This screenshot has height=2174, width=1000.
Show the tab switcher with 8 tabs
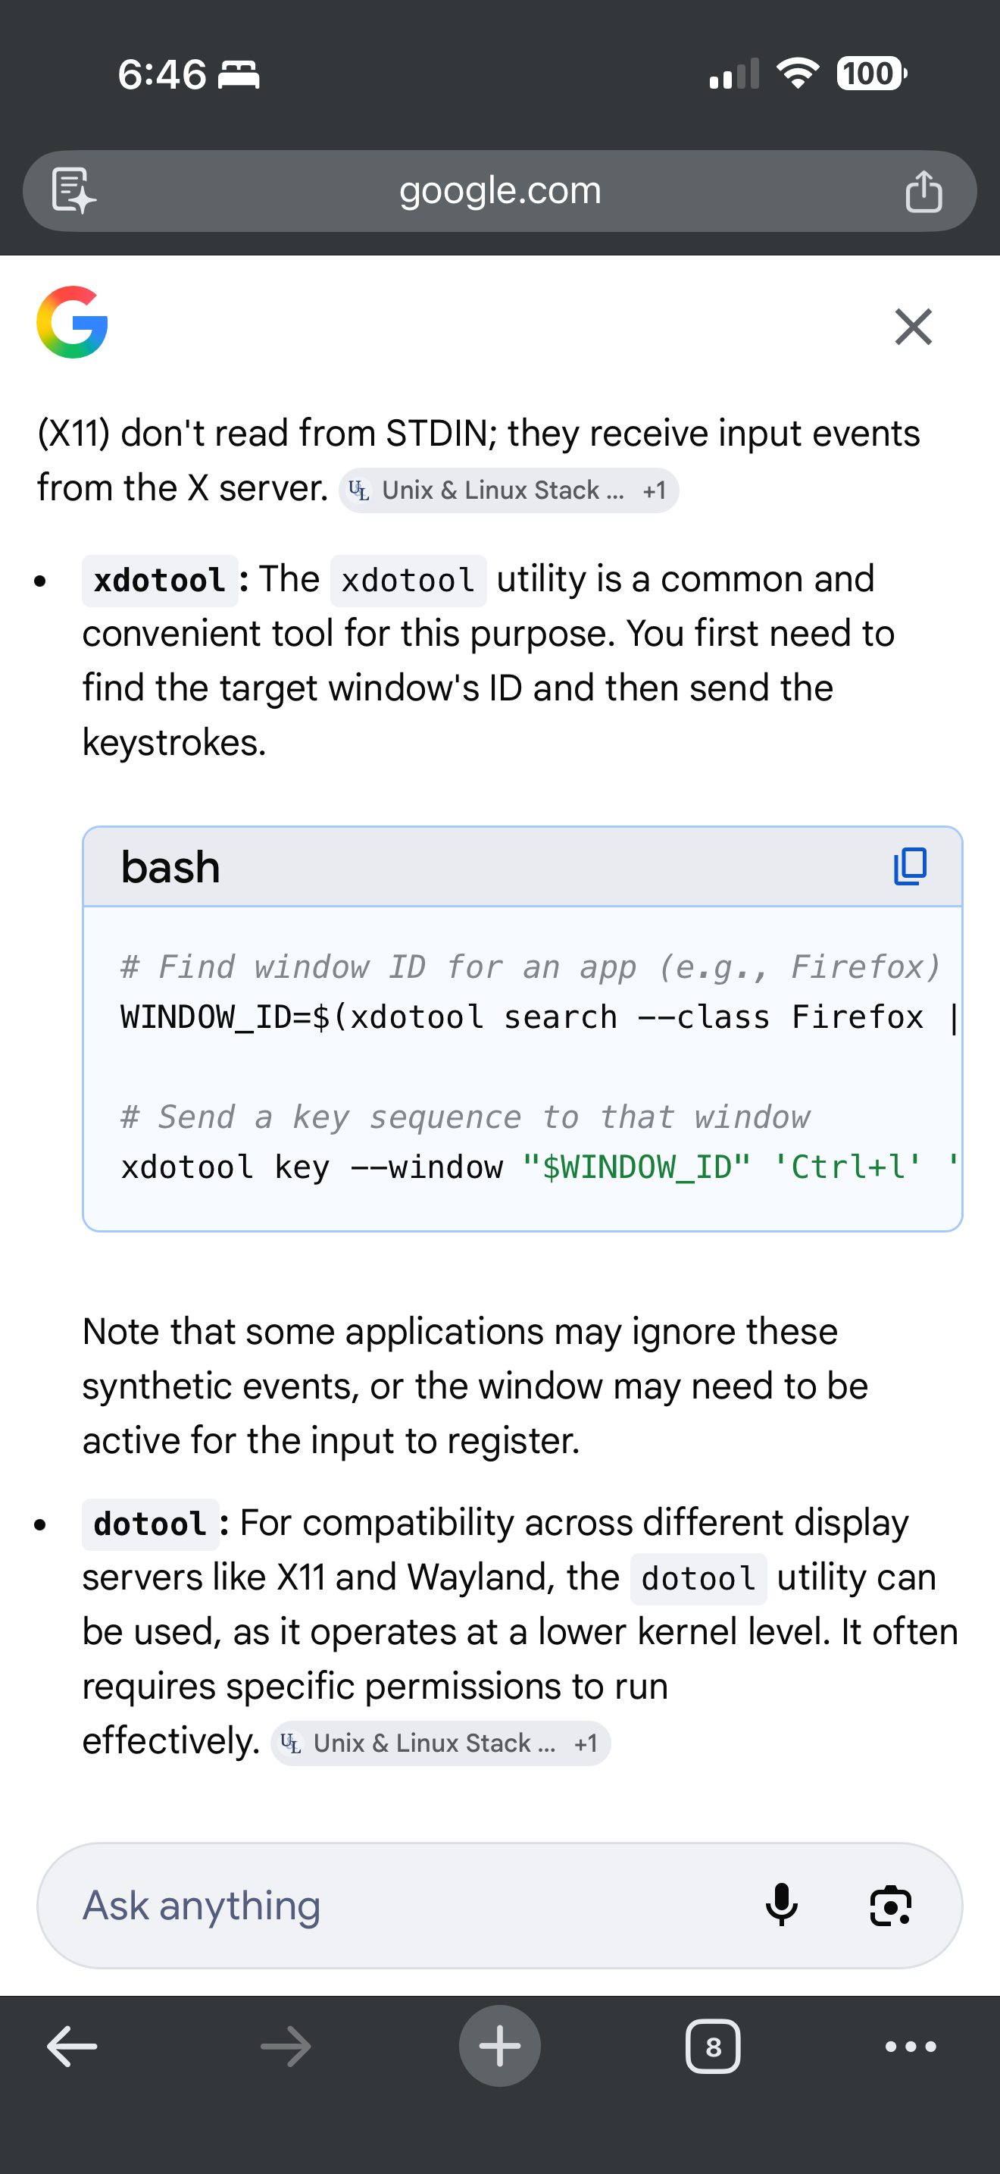(714, 2047)
